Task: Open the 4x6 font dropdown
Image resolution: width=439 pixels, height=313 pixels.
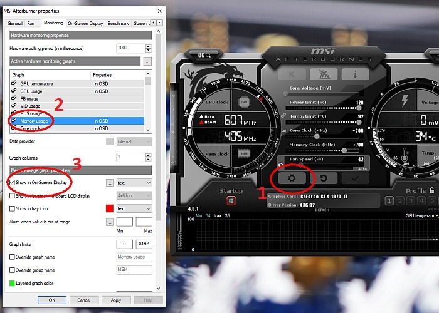Action: (x=134, y=195)
